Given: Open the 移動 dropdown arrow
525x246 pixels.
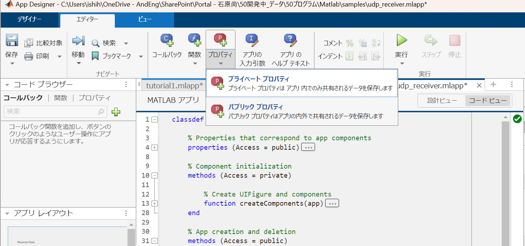Looking at the screenshot, I should 78,64.
